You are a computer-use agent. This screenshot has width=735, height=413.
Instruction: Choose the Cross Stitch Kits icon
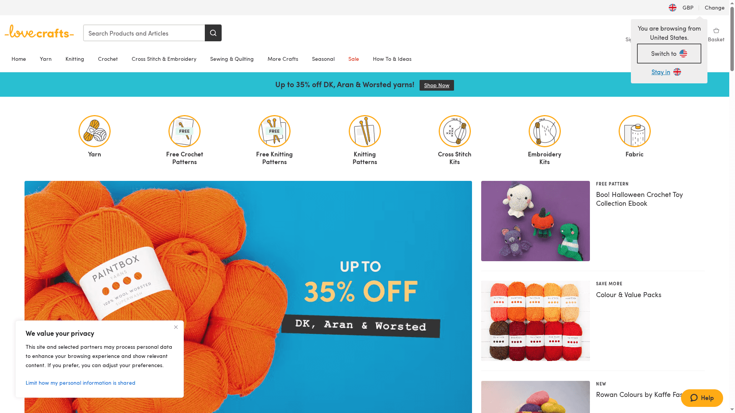[x=455, y=131]
